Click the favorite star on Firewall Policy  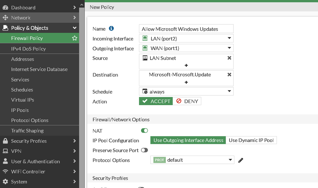point(75,38)
